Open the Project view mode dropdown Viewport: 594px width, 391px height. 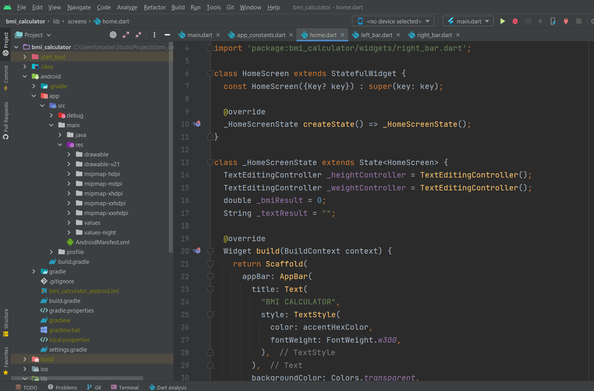(x=33, y=35)
